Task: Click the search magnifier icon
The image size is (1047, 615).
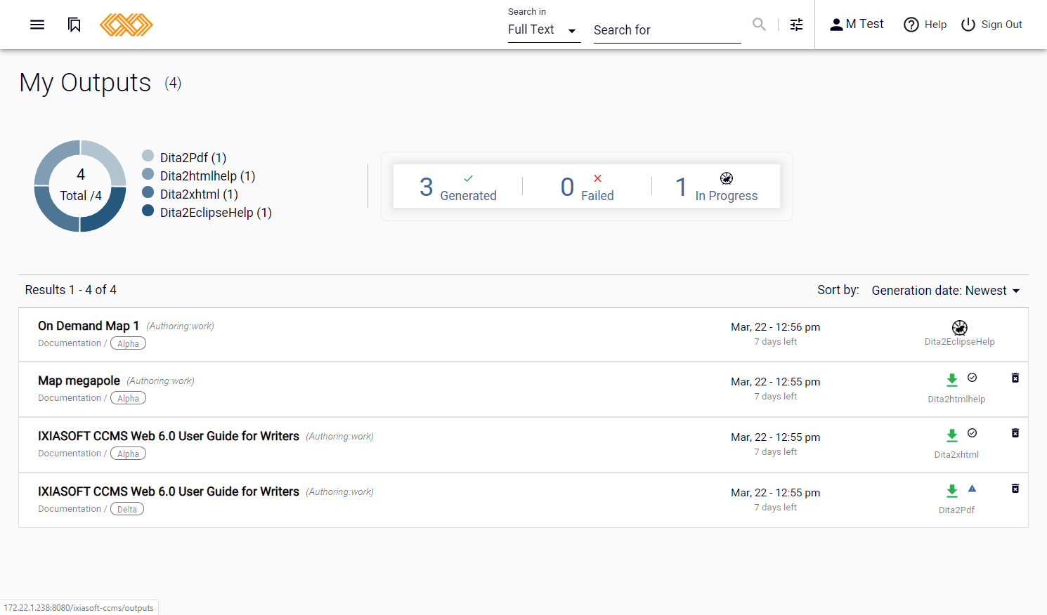Action: [759, 24]
